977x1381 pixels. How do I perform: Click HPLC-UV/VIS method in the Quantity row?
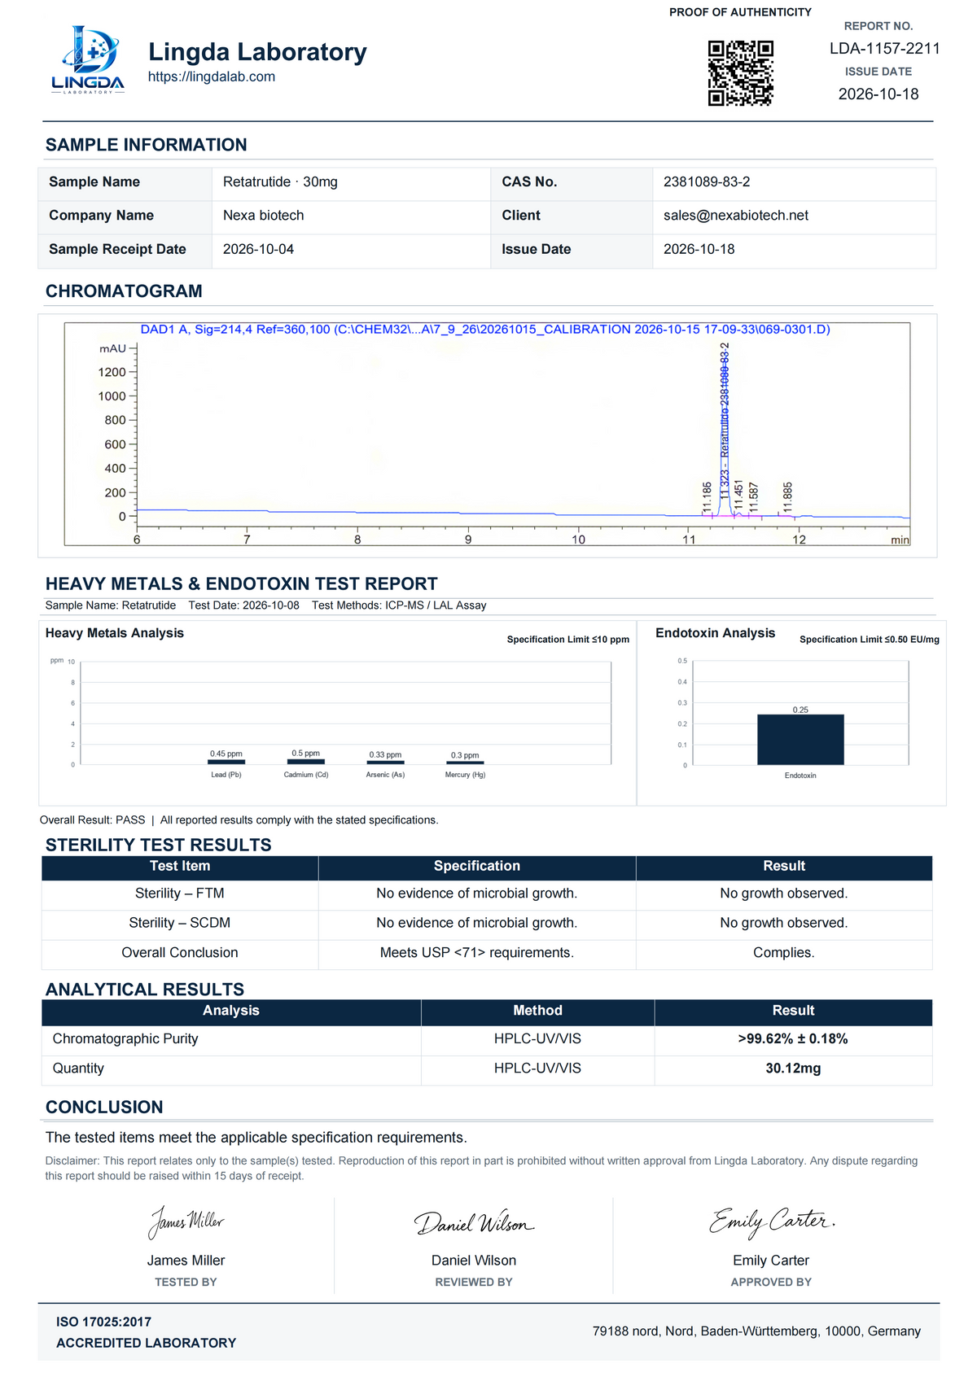(x=537, y=1069)
